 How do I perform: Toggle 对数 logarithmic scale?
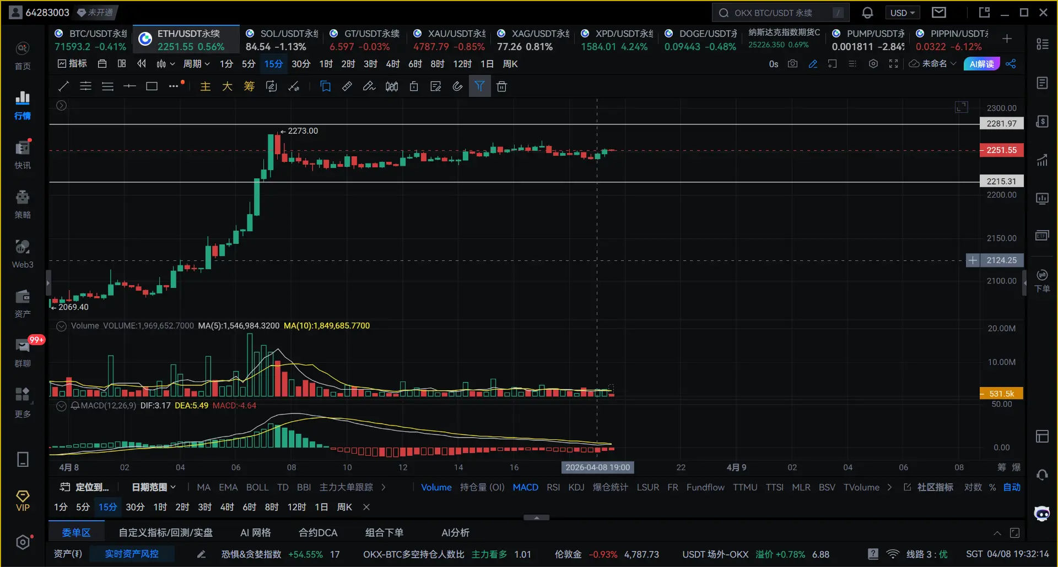tap(973, 487)
